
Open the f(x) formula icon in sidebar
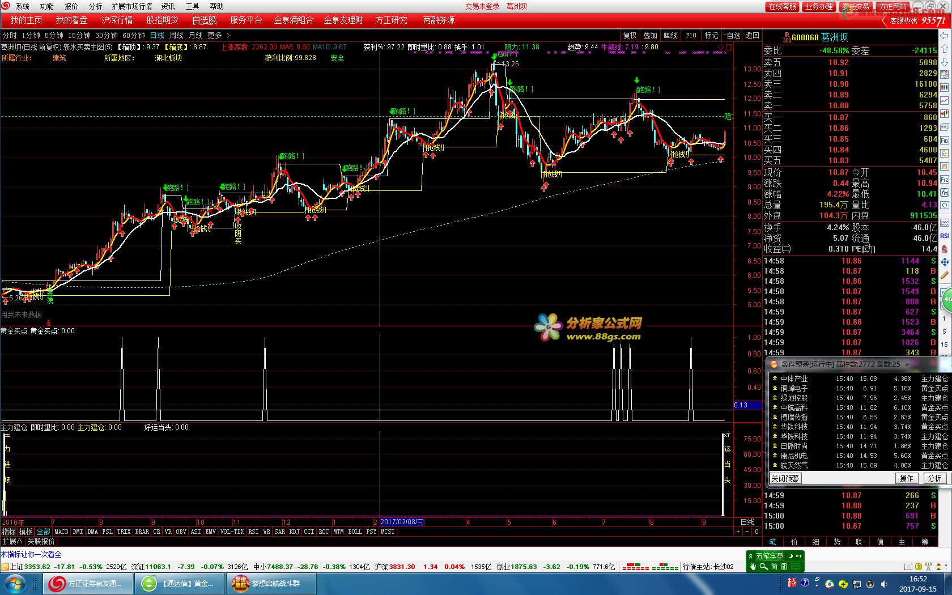(945, 193)
